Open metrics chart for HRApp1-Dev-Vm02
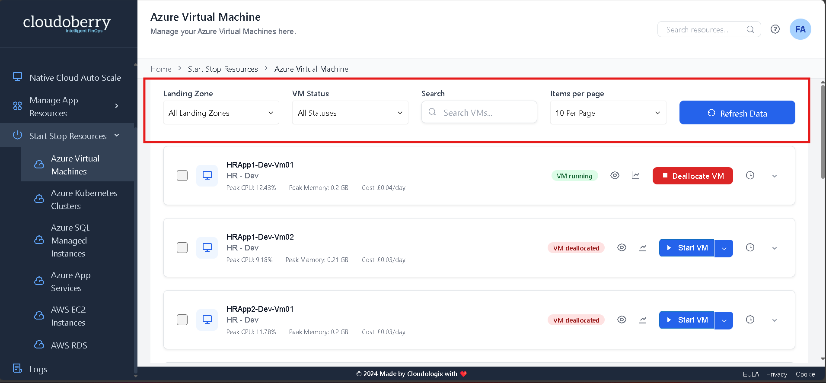Viewport: 826px width, 383px height. tap(642, 247)
